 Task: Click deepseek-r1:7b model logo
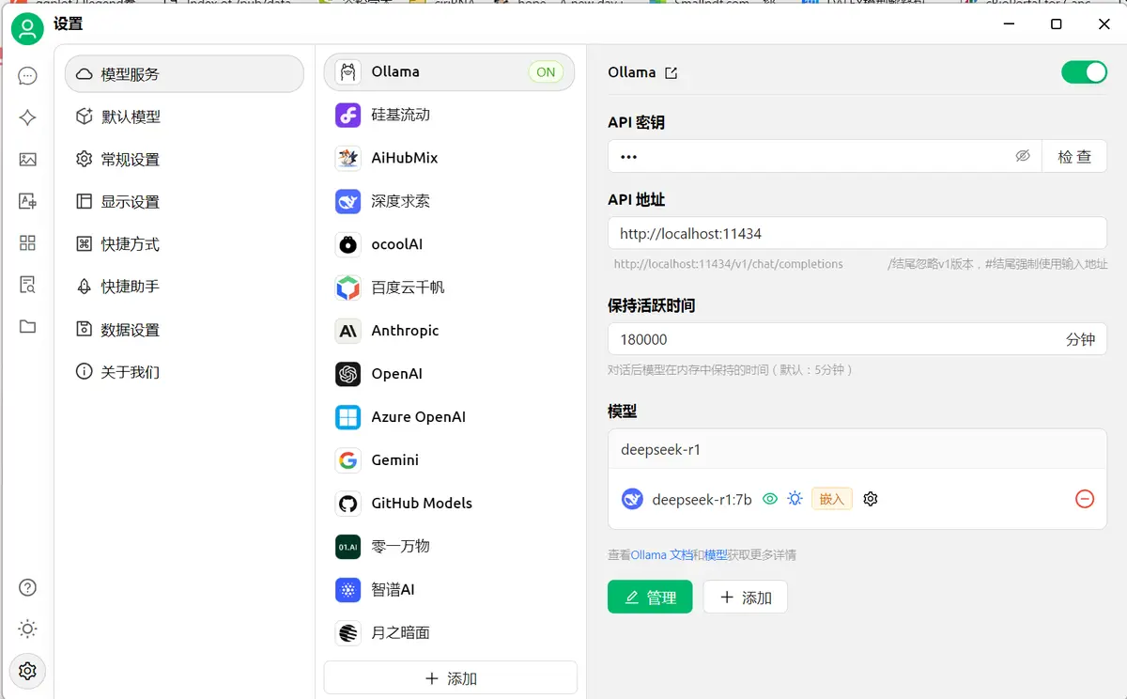tap(632, 499)
